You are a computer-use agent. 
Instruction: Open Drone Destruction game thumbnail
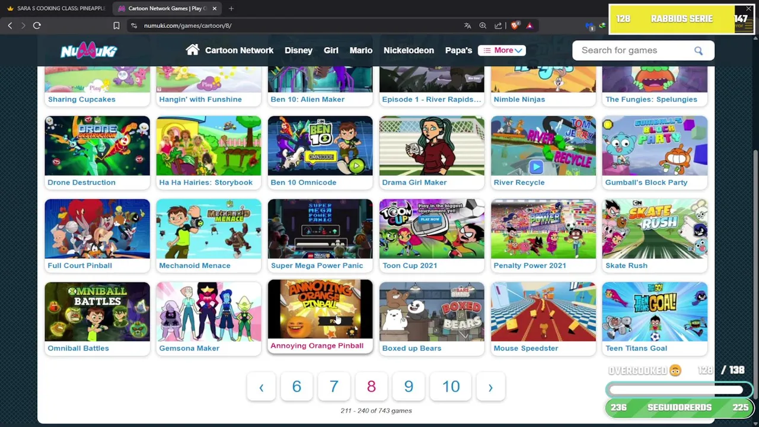[97, 146]
